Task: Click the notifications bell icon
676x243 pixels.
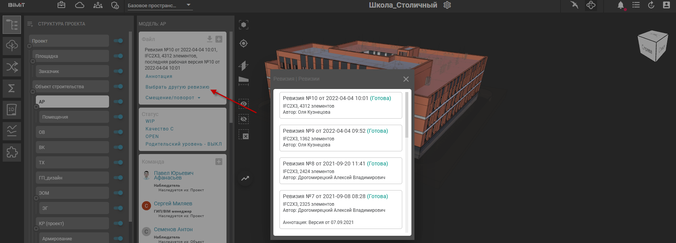Action: 621,5
